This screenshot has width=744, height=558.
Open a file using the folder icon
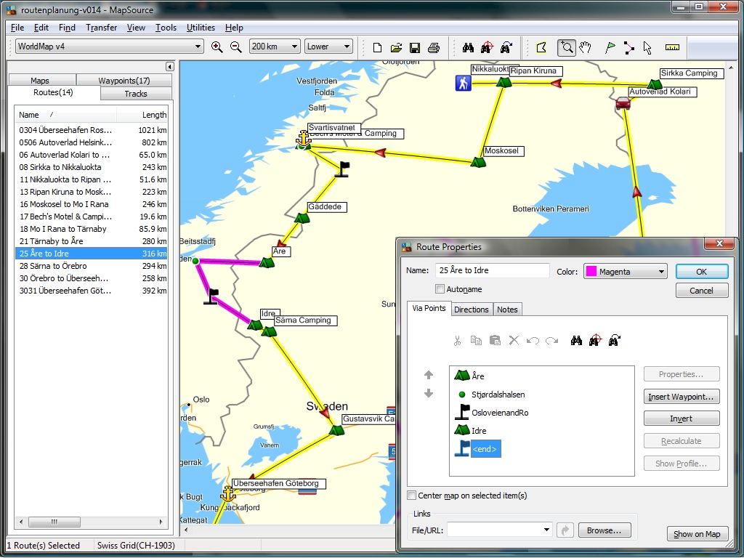[396, 47]
